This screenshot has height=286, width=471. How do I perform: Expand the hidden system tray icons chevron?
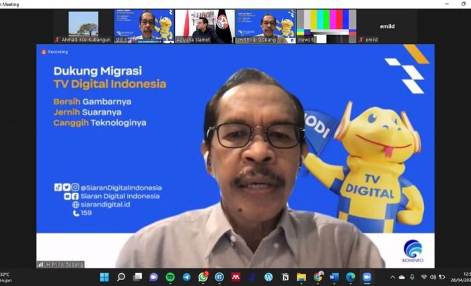click(x=392, y=277)
